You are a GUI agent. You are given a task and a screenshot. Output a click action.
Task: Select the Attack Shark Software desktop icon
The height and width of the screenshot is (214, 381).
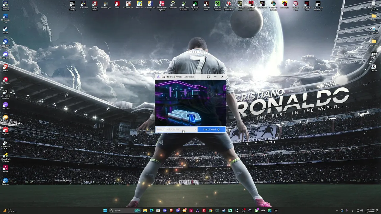tap(5, 158)
